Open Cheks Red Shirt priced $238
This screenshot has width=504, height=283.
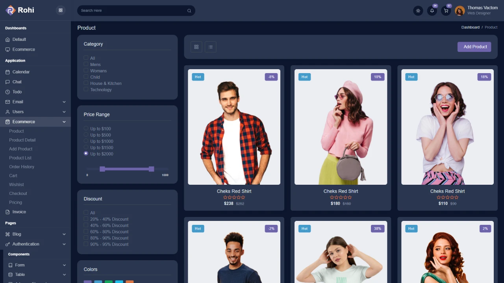pos(234,191)
